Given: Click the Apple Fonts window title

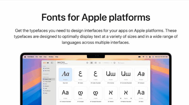Looking at the screenshot, I should coord(61,62).
